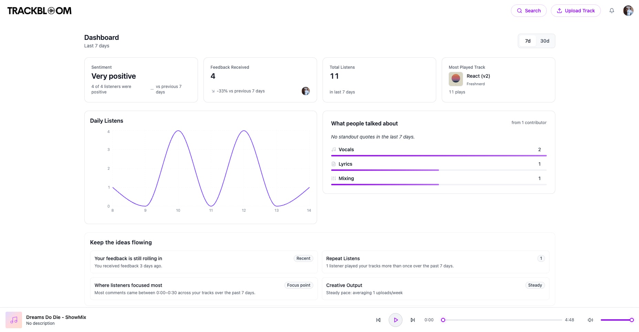Click the Daily Listens chart line
Image resolution: width=639 pixels, height=332 pixels.
click(x=211, y=168)
